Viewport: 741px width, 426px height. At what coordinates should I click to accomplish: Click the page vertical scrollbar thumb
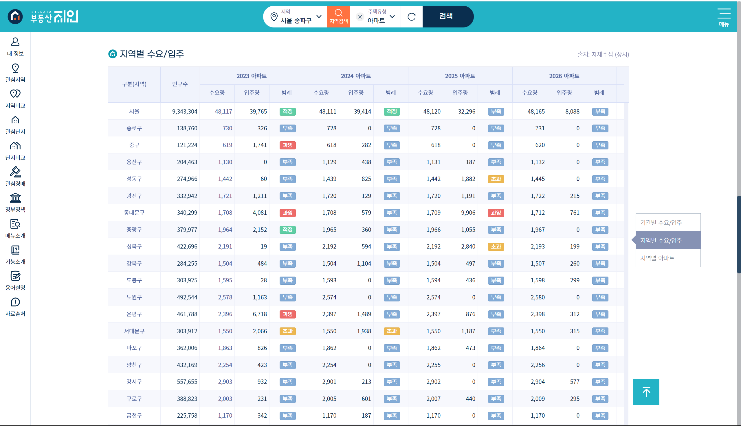(x=739, y=234)
